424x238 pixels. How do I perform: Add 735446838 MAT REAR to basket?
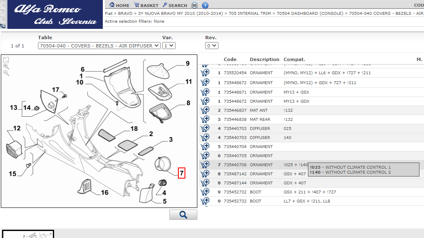click(205, 119)
